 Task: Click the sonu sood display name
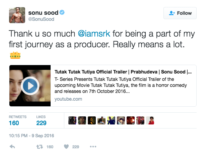click(x=43, y=12)
